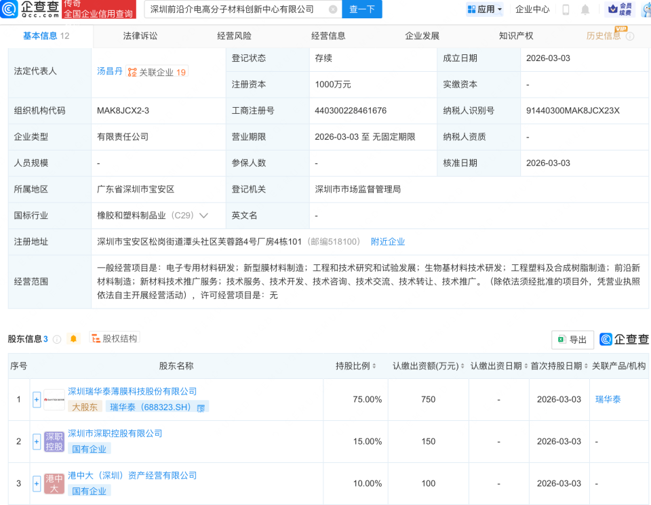Open the 附近企业 link
This screenshot has height=505, width=651.
(388, 241)
